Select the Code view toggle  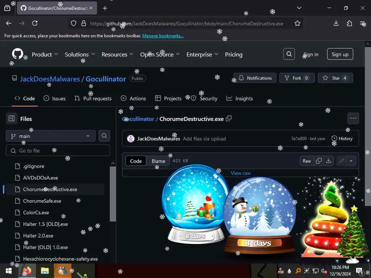[x=136, y=161]
